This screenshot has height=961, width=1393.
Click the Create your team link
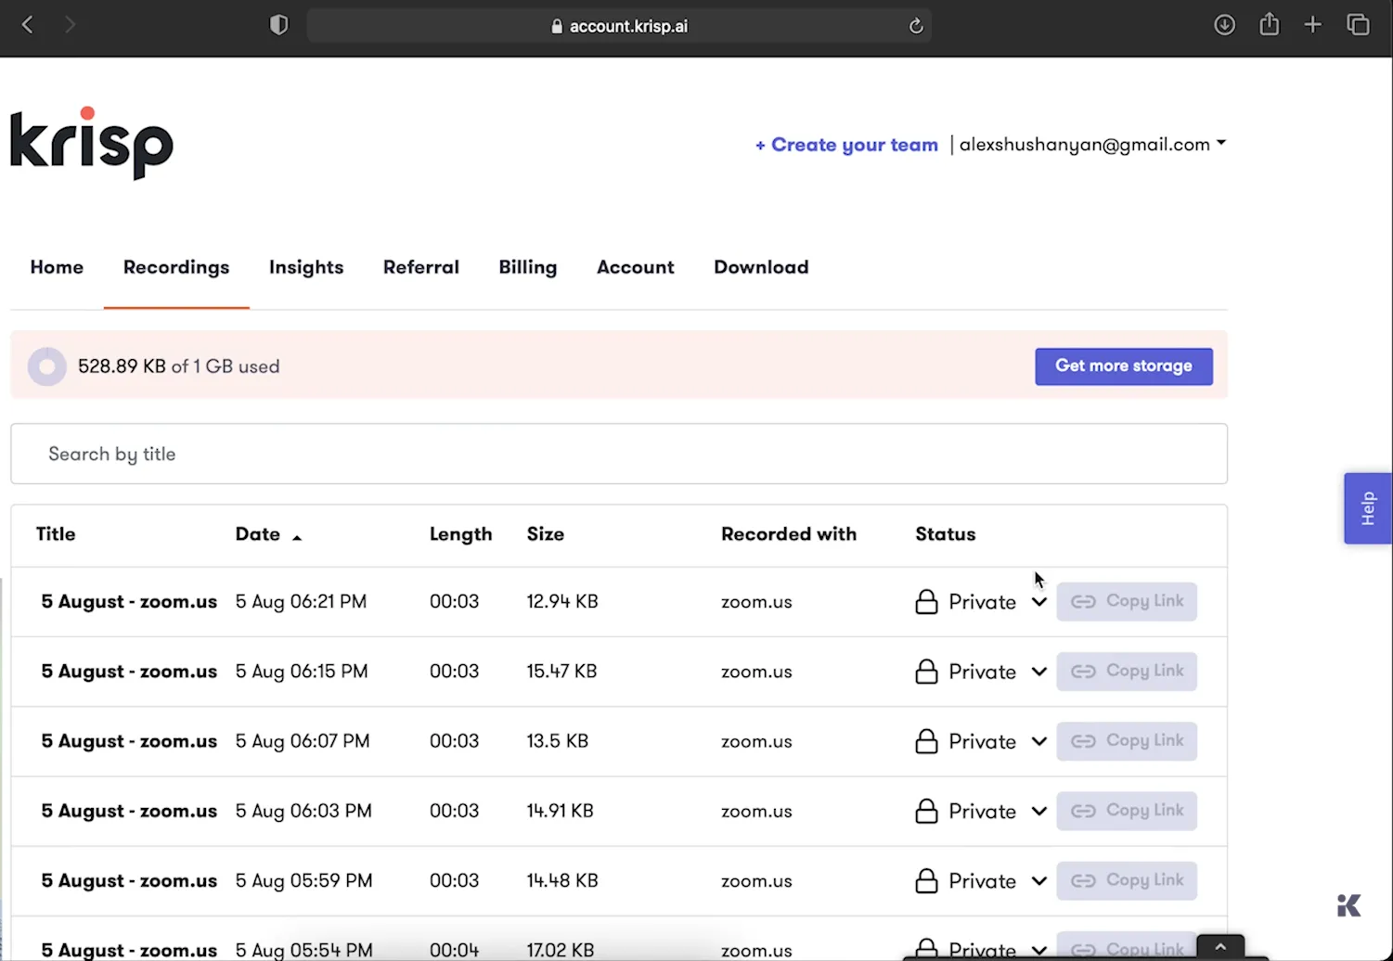pos(846,145)
